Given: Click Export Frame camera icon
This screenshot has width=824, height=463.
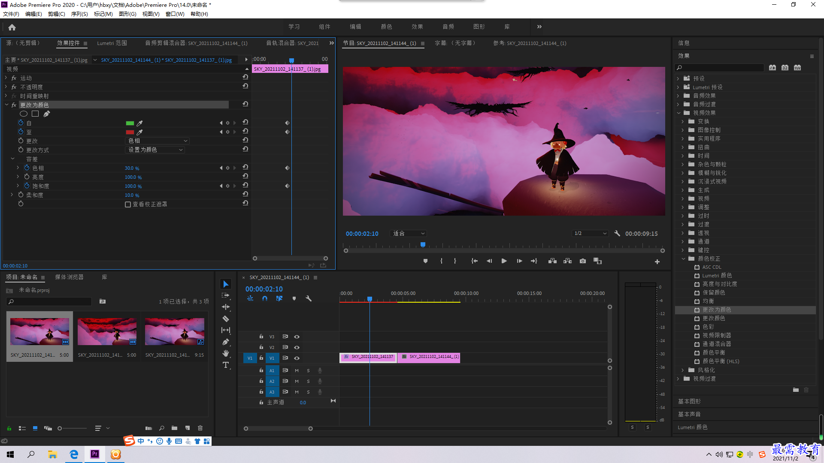Looking at the screenshot, I should click(x=583, y=261).
